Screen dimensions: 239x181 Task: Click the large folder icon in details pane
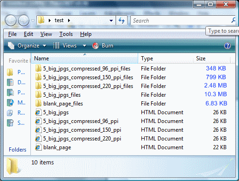[x=13, y=166]
